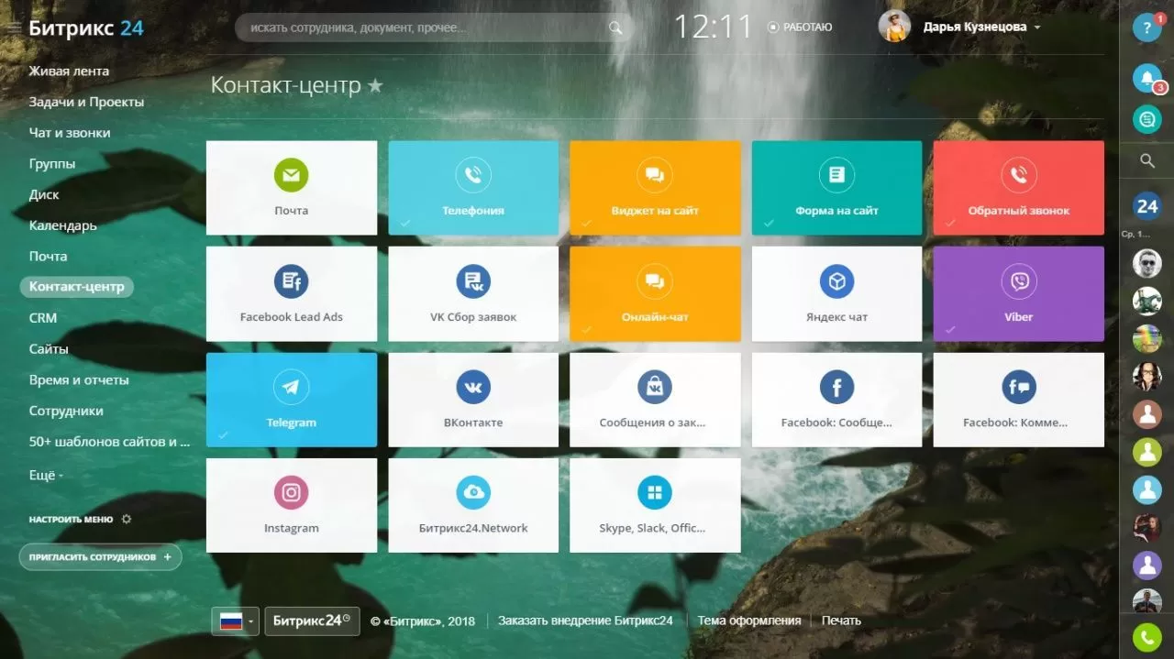Open the green phone dialer icon

pyautogui.click(x=1146, y=637)
